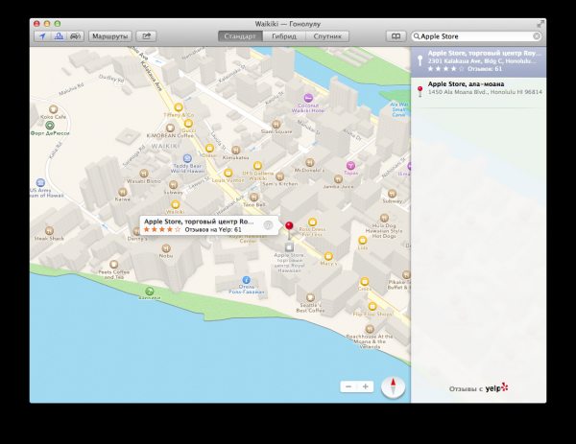Select Karwe restaurant marker
Image resolution: width=576 pixels, height=444 pixels.
point(123,192)
